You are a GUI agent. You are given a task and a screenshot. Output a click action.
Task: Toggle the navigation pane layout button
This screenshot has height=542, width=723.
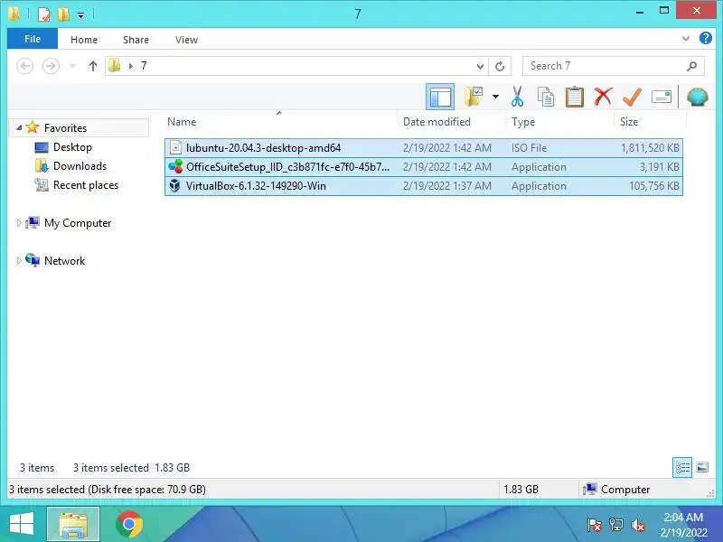[x=440, y=97]
